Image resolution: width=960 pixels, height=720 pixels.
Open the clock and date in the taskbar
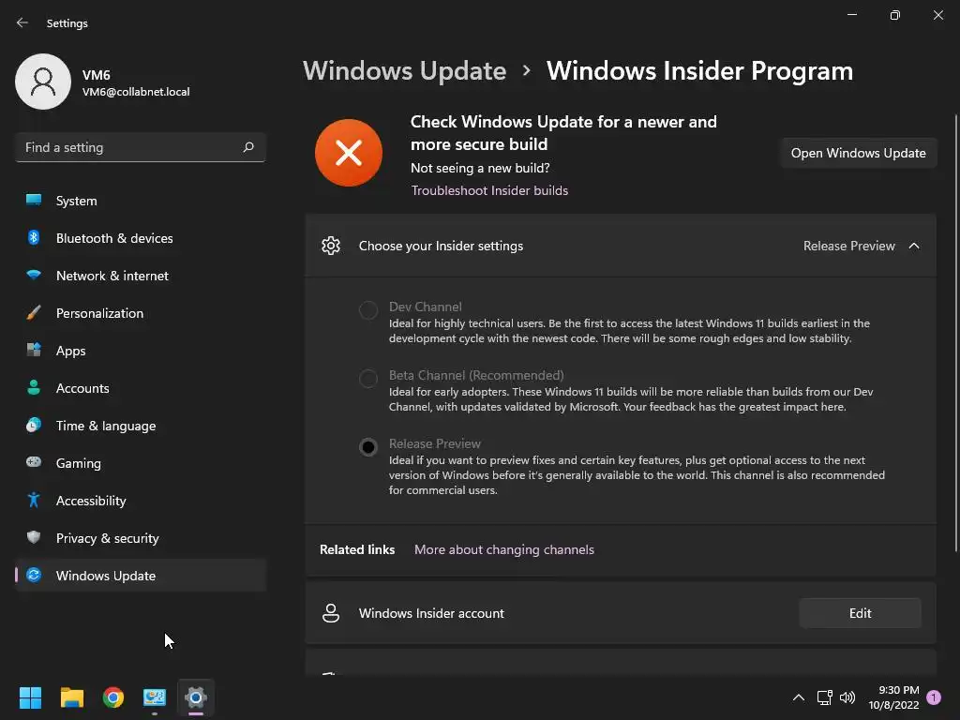click(x=893, y=697)
